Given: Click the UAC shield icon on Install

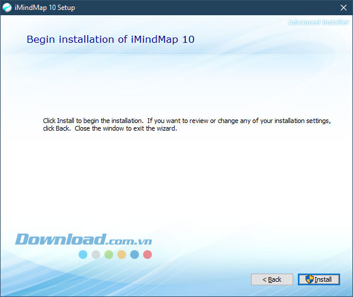Looking at the screenshot, I should click(309, 279).
